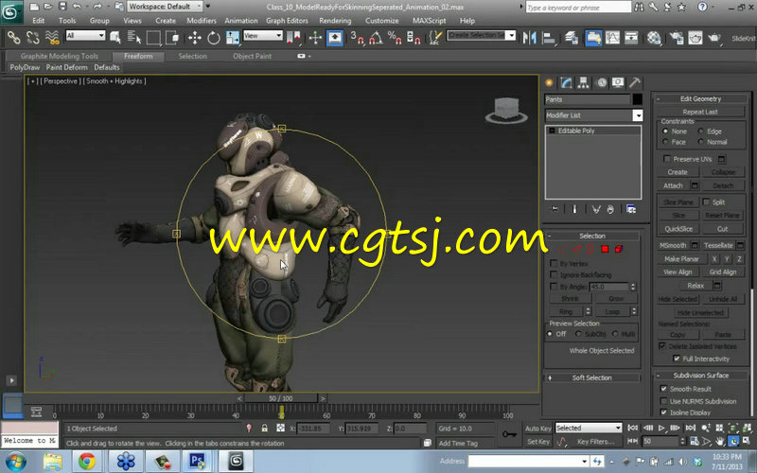Viewport: 757px width, 473px height.
Task: Open the Modifiers menu
Action: (202, 21)
